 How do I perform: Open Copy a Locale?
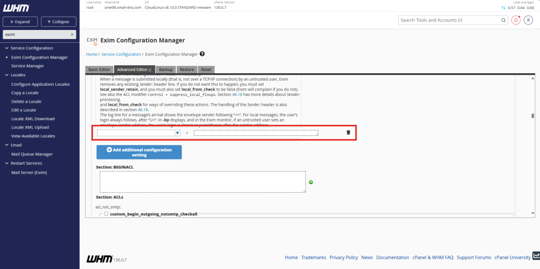pyautogui.click(x=25, y=93)
